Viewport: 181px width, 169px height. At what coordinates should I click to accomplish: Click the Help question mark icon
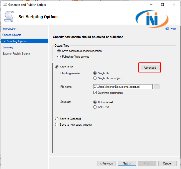pos(167,29)
